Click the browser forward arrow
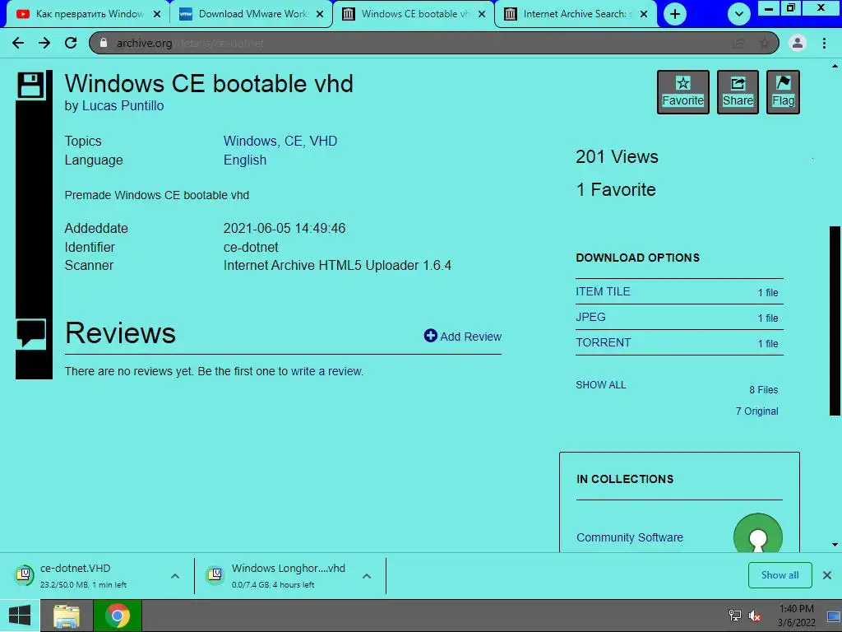This screenshot has width=842, height=632. (x=44, y=43)
